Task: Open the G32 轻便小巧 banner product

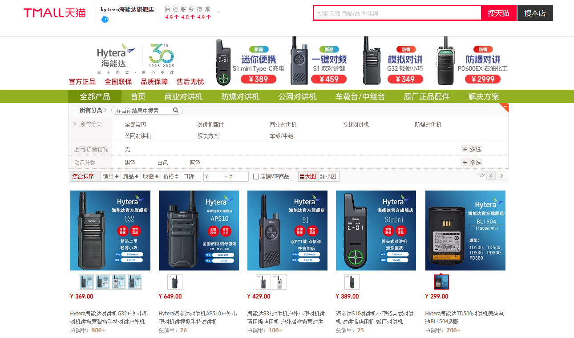Action: coord(392,62)
